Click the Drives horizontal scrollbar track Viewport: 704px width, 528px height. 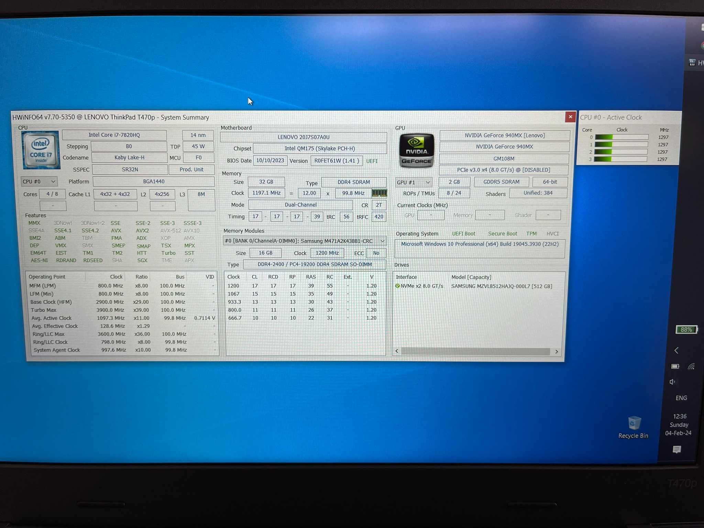pyautogui.click(x=475, y=351)
